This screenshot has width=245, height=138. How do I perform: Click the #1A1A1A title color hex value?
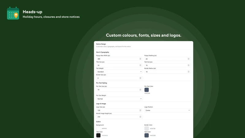105,136
